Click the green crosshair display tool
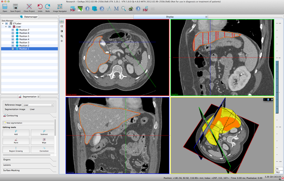The image size is (284, 181). tap(62, 22)
